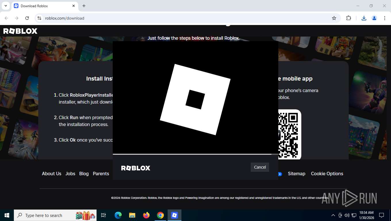Image resolution: width=391 pixels, height=221 pixels.
Task: Open the Parents footer link
Action: [101, 174]
